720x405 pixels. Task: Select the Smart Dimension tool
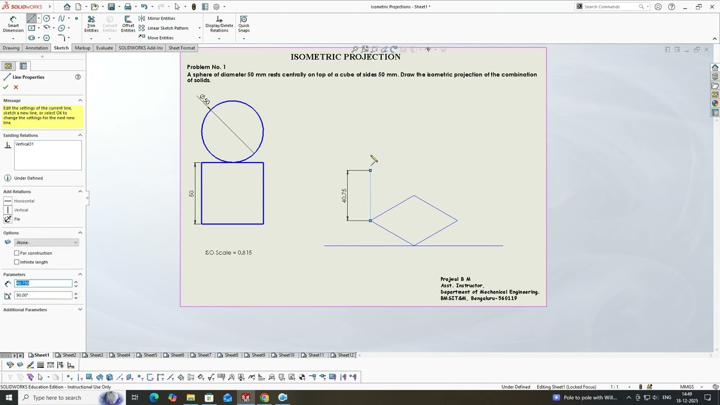[13, 24]
